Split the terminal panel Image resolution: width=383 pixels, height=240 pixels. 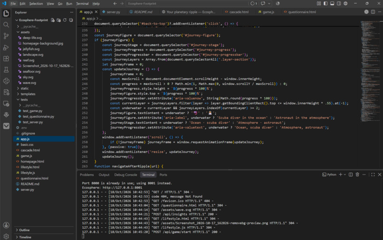351,175
